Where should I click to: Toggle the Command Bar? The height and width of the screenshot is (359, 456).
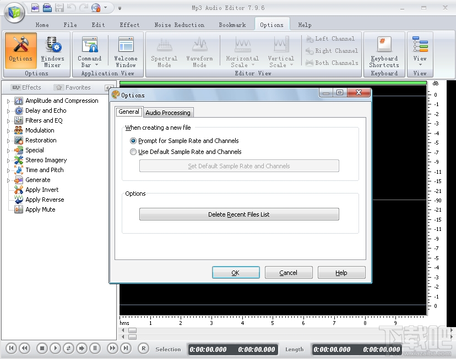click(89, 51)
